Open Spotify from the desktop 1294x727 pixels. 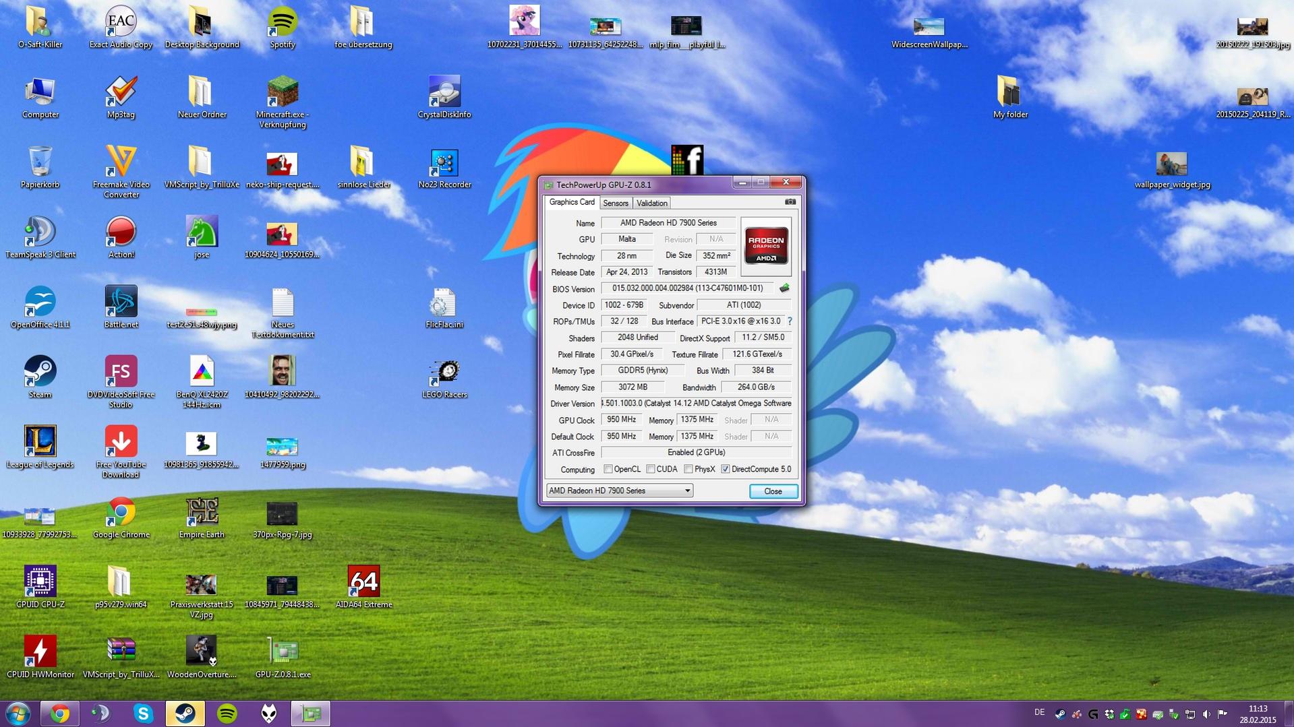[283, 27]
